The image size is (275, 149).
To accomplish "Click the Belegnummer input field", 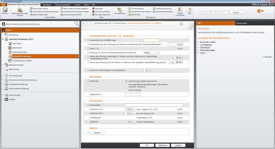I will tap(133, 94).
